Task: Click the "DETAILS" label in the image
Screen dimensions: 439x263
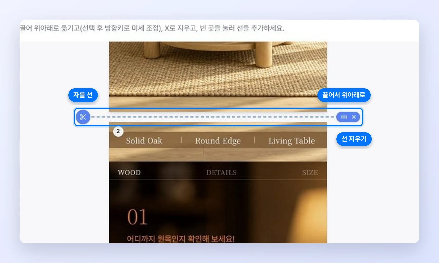Action: (x=221, y=173)
